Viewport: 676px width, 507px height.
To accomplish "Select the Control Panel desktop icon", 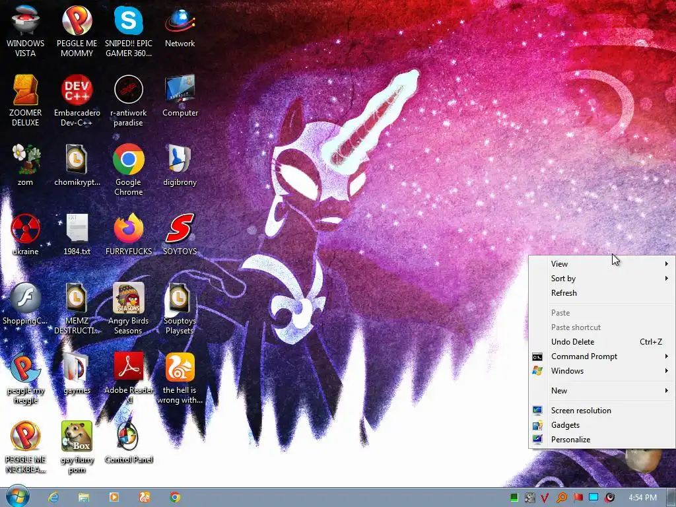I will click(129, 443).
